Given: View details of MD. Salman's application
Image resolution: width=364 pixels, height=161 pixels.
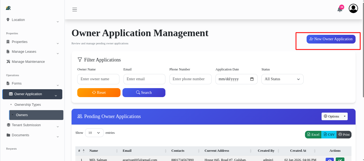Looking at the screenshot, I should click(329, 160).
